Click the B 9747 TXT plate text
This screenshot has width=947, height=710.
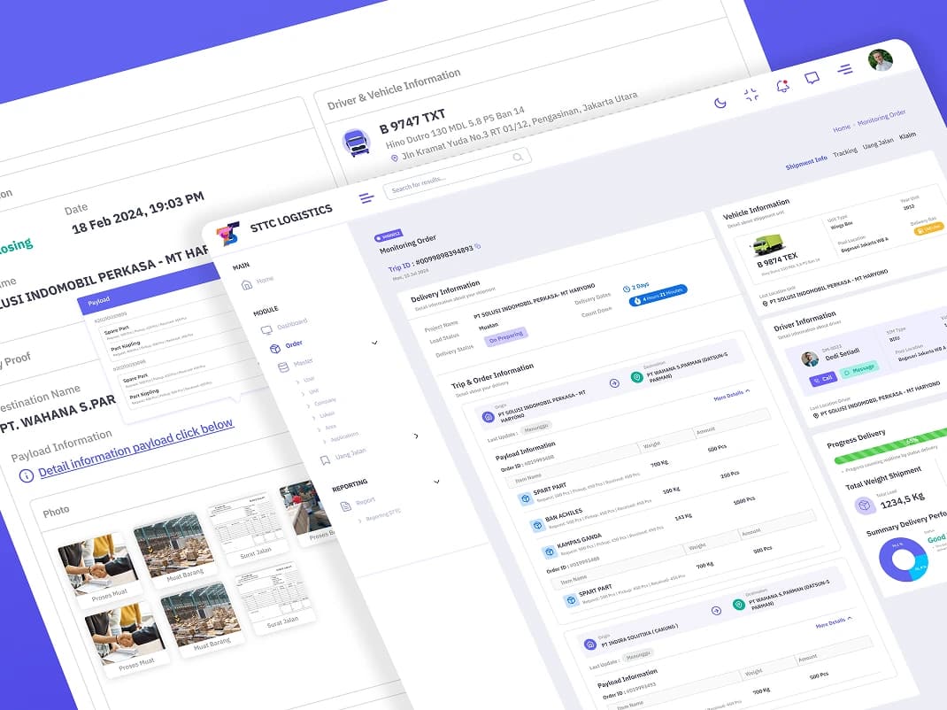[412, 121]
